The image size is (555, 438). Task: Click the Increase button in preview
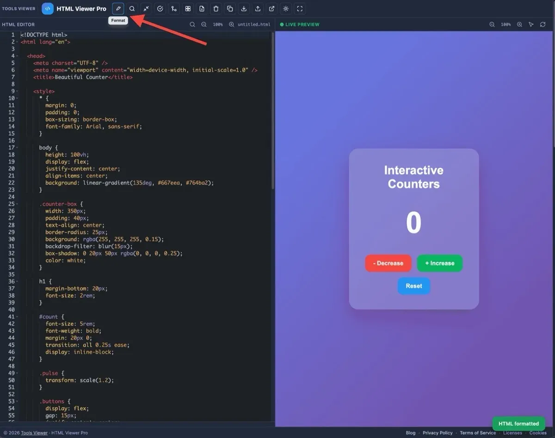click(x=440, y=263)
